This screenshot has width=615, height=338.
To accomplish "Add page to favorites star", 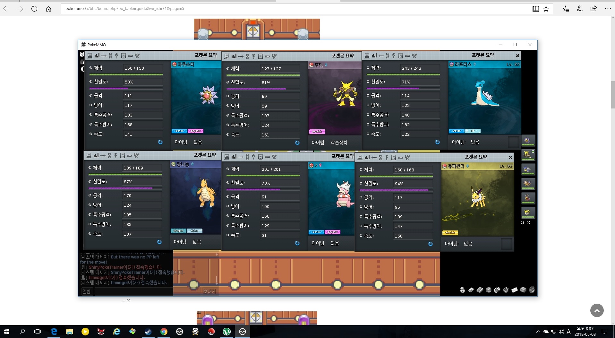I will point(546,9).
